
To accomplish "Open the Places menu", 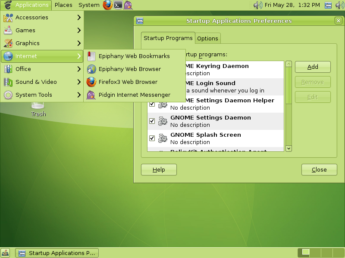I will 63,5.
